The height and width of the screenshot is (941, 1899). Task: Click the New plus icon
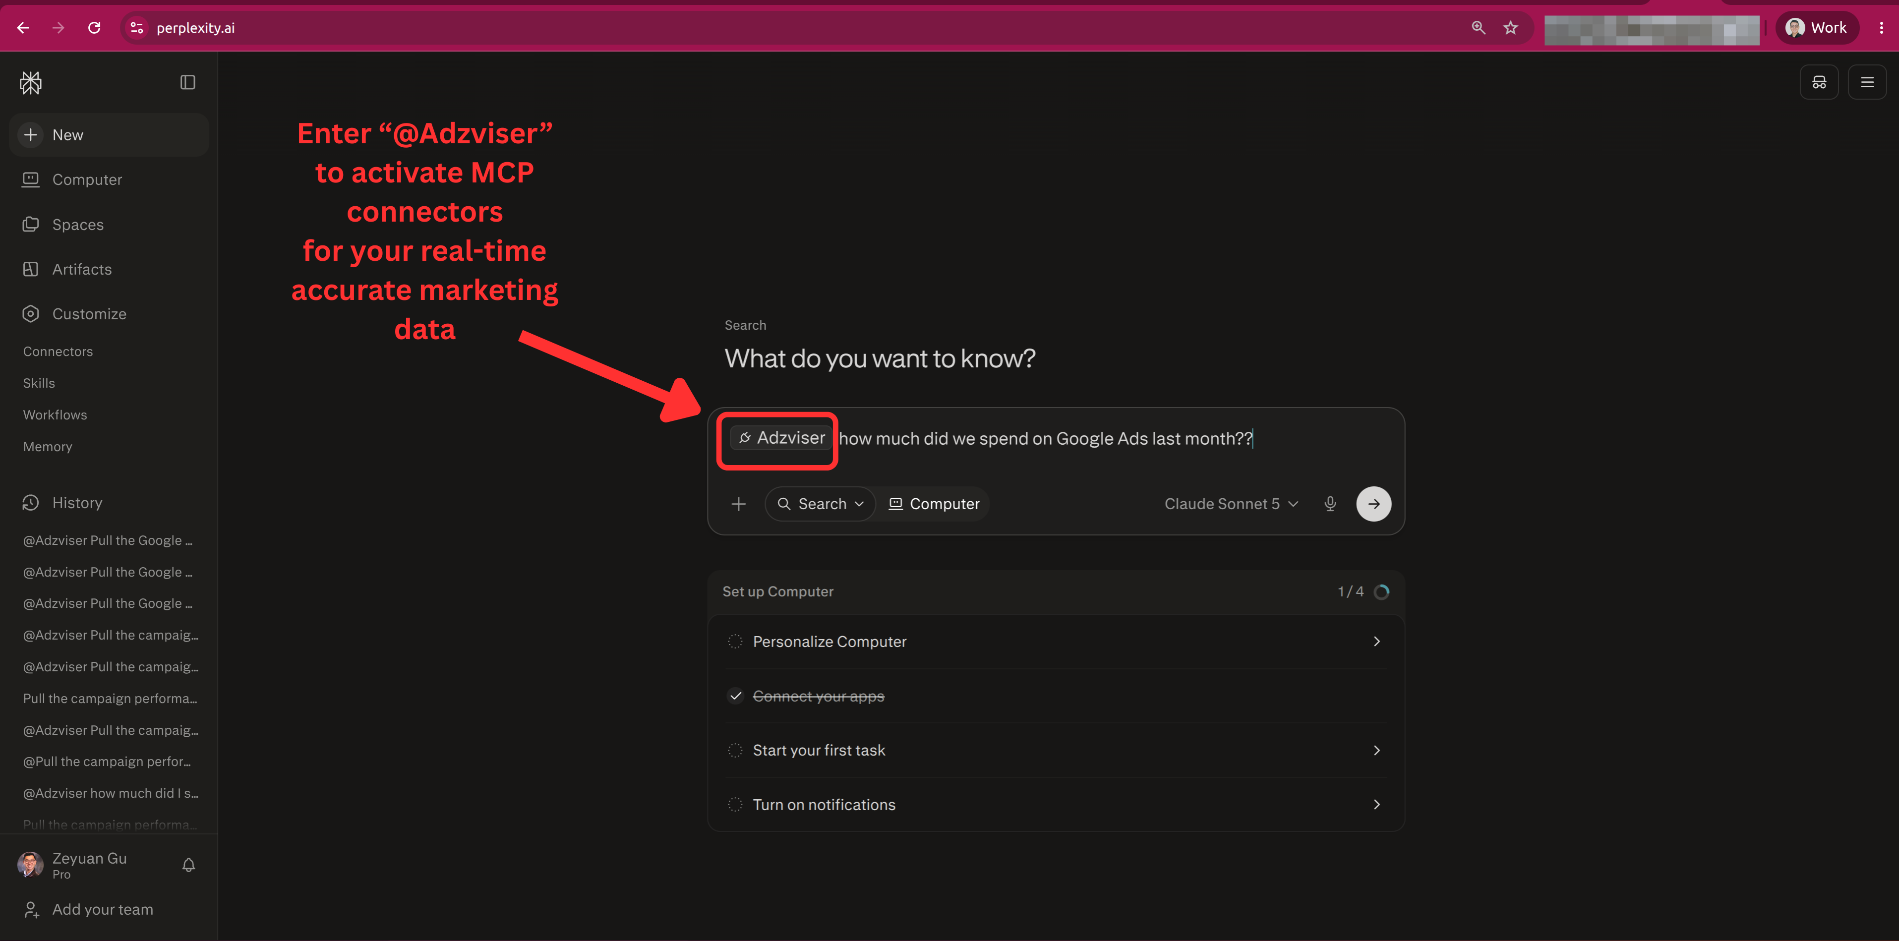[x=30, y=135]
